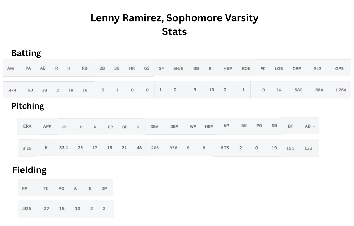The image size is (354, 226).
Task: Select the ERA column header in Pitching
Action: [27, 126]
